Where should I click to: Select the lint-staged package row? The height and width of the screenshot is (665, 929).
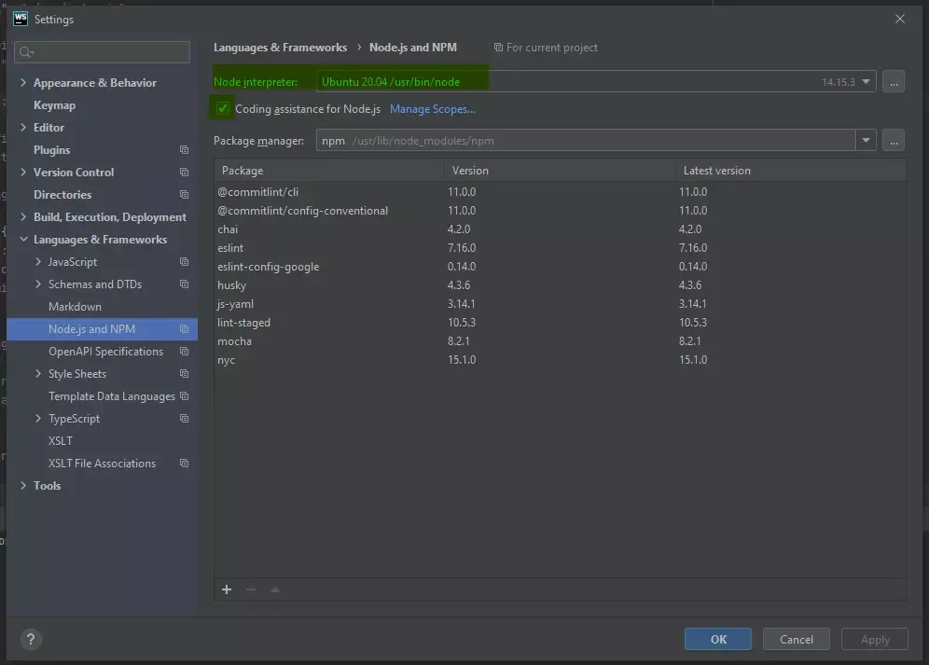coord(560,323)
